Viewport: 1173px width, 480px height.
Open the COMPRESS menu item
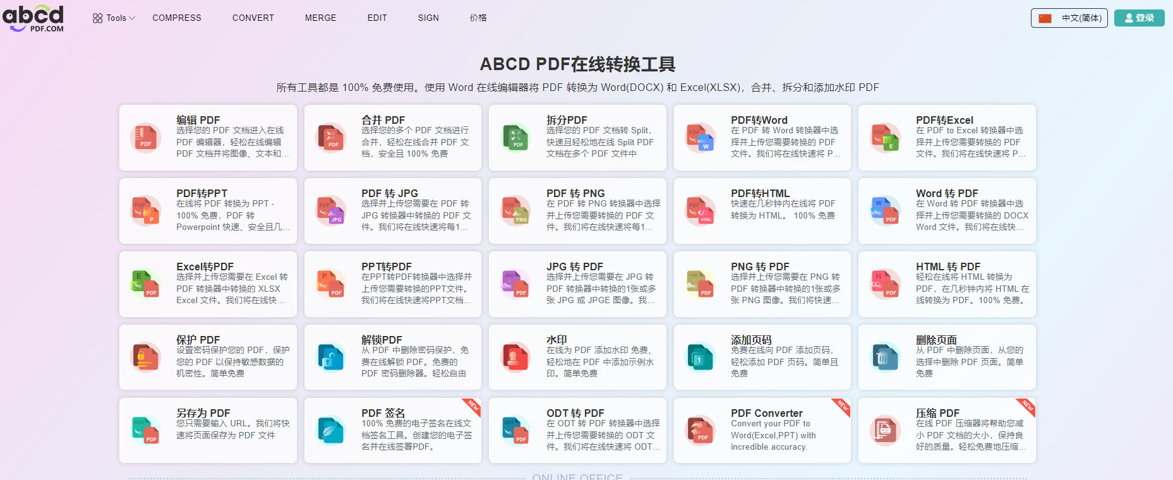click(x=177, y=18)
